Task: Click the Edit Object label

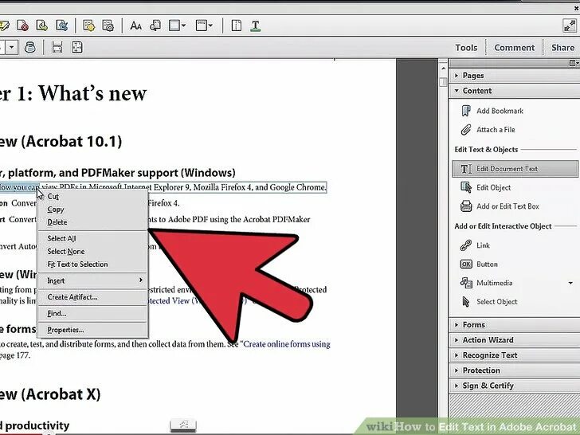Action: click(493, 188)
